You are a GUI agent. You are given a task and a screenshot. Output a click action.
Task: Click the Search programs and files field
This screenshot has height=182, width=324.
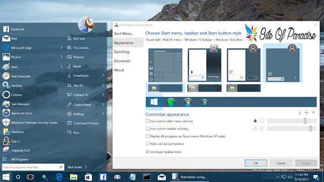click(33, 167)
